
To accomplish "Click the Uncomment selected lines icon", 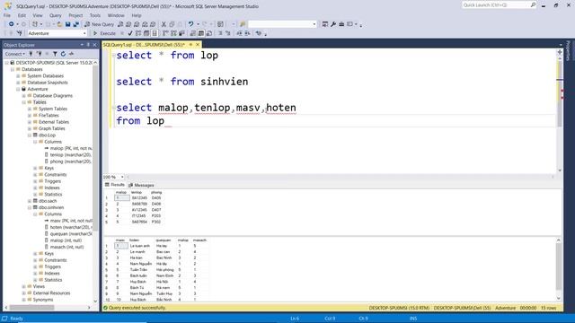I will point(227,33).
